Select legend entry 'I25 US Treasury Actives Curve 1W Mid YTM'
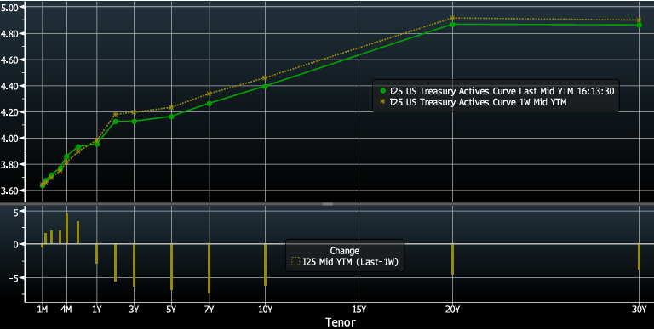Viewport: 654px width, 330px height. coord(478,102)
